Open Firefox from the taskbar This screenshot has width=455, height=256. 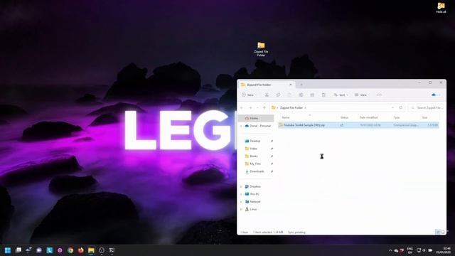click(80, 250)
